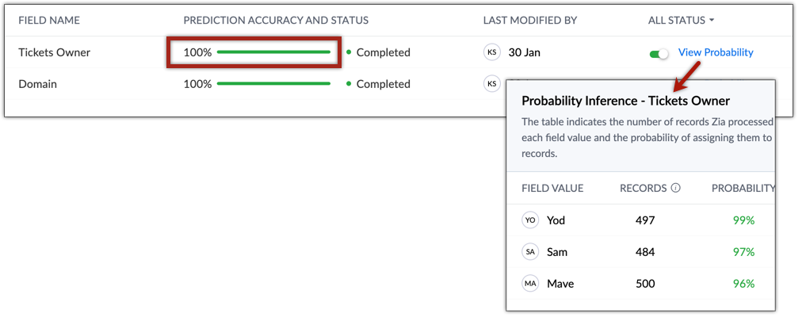Toggle off Tickets Owner prediction switch
Image resolution: width=806 pixels, height=321 pixels.
[659, 54]
